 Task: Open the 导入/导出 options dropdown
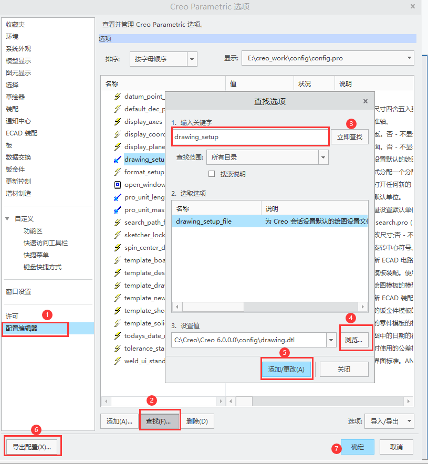(389, 421)
